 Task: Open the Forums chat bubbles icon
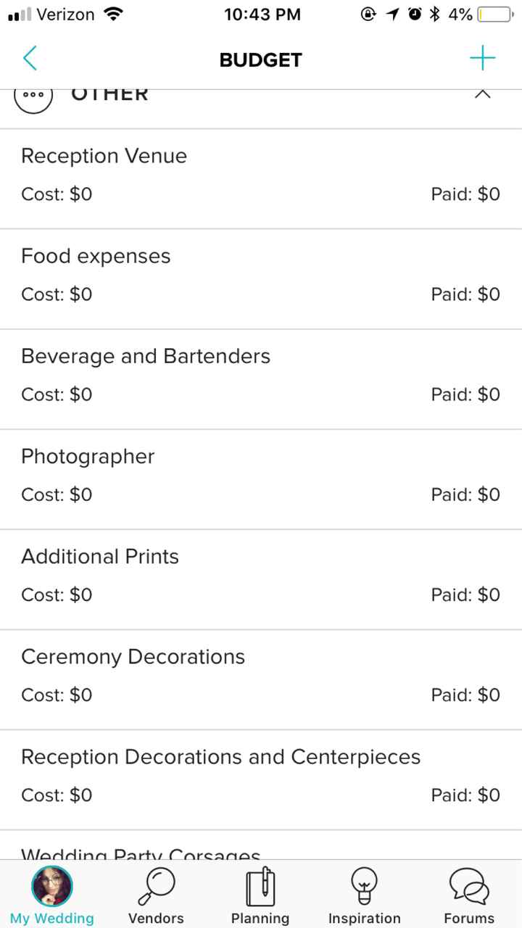tap(469, 885)
